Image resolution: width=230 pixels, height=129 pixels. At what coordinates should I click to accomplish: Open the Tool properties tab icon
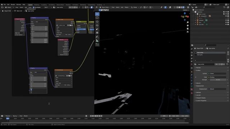[192, 49]
